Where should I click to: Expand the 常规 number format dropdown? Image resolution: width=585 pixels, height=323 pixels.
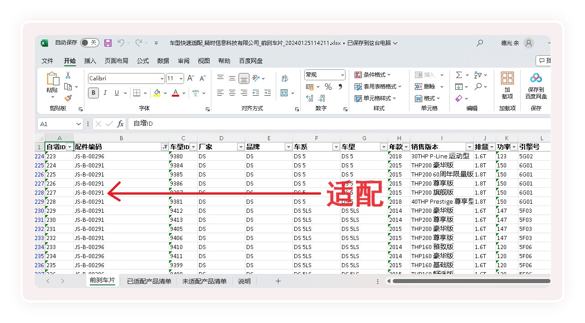(x=342, y=75)
